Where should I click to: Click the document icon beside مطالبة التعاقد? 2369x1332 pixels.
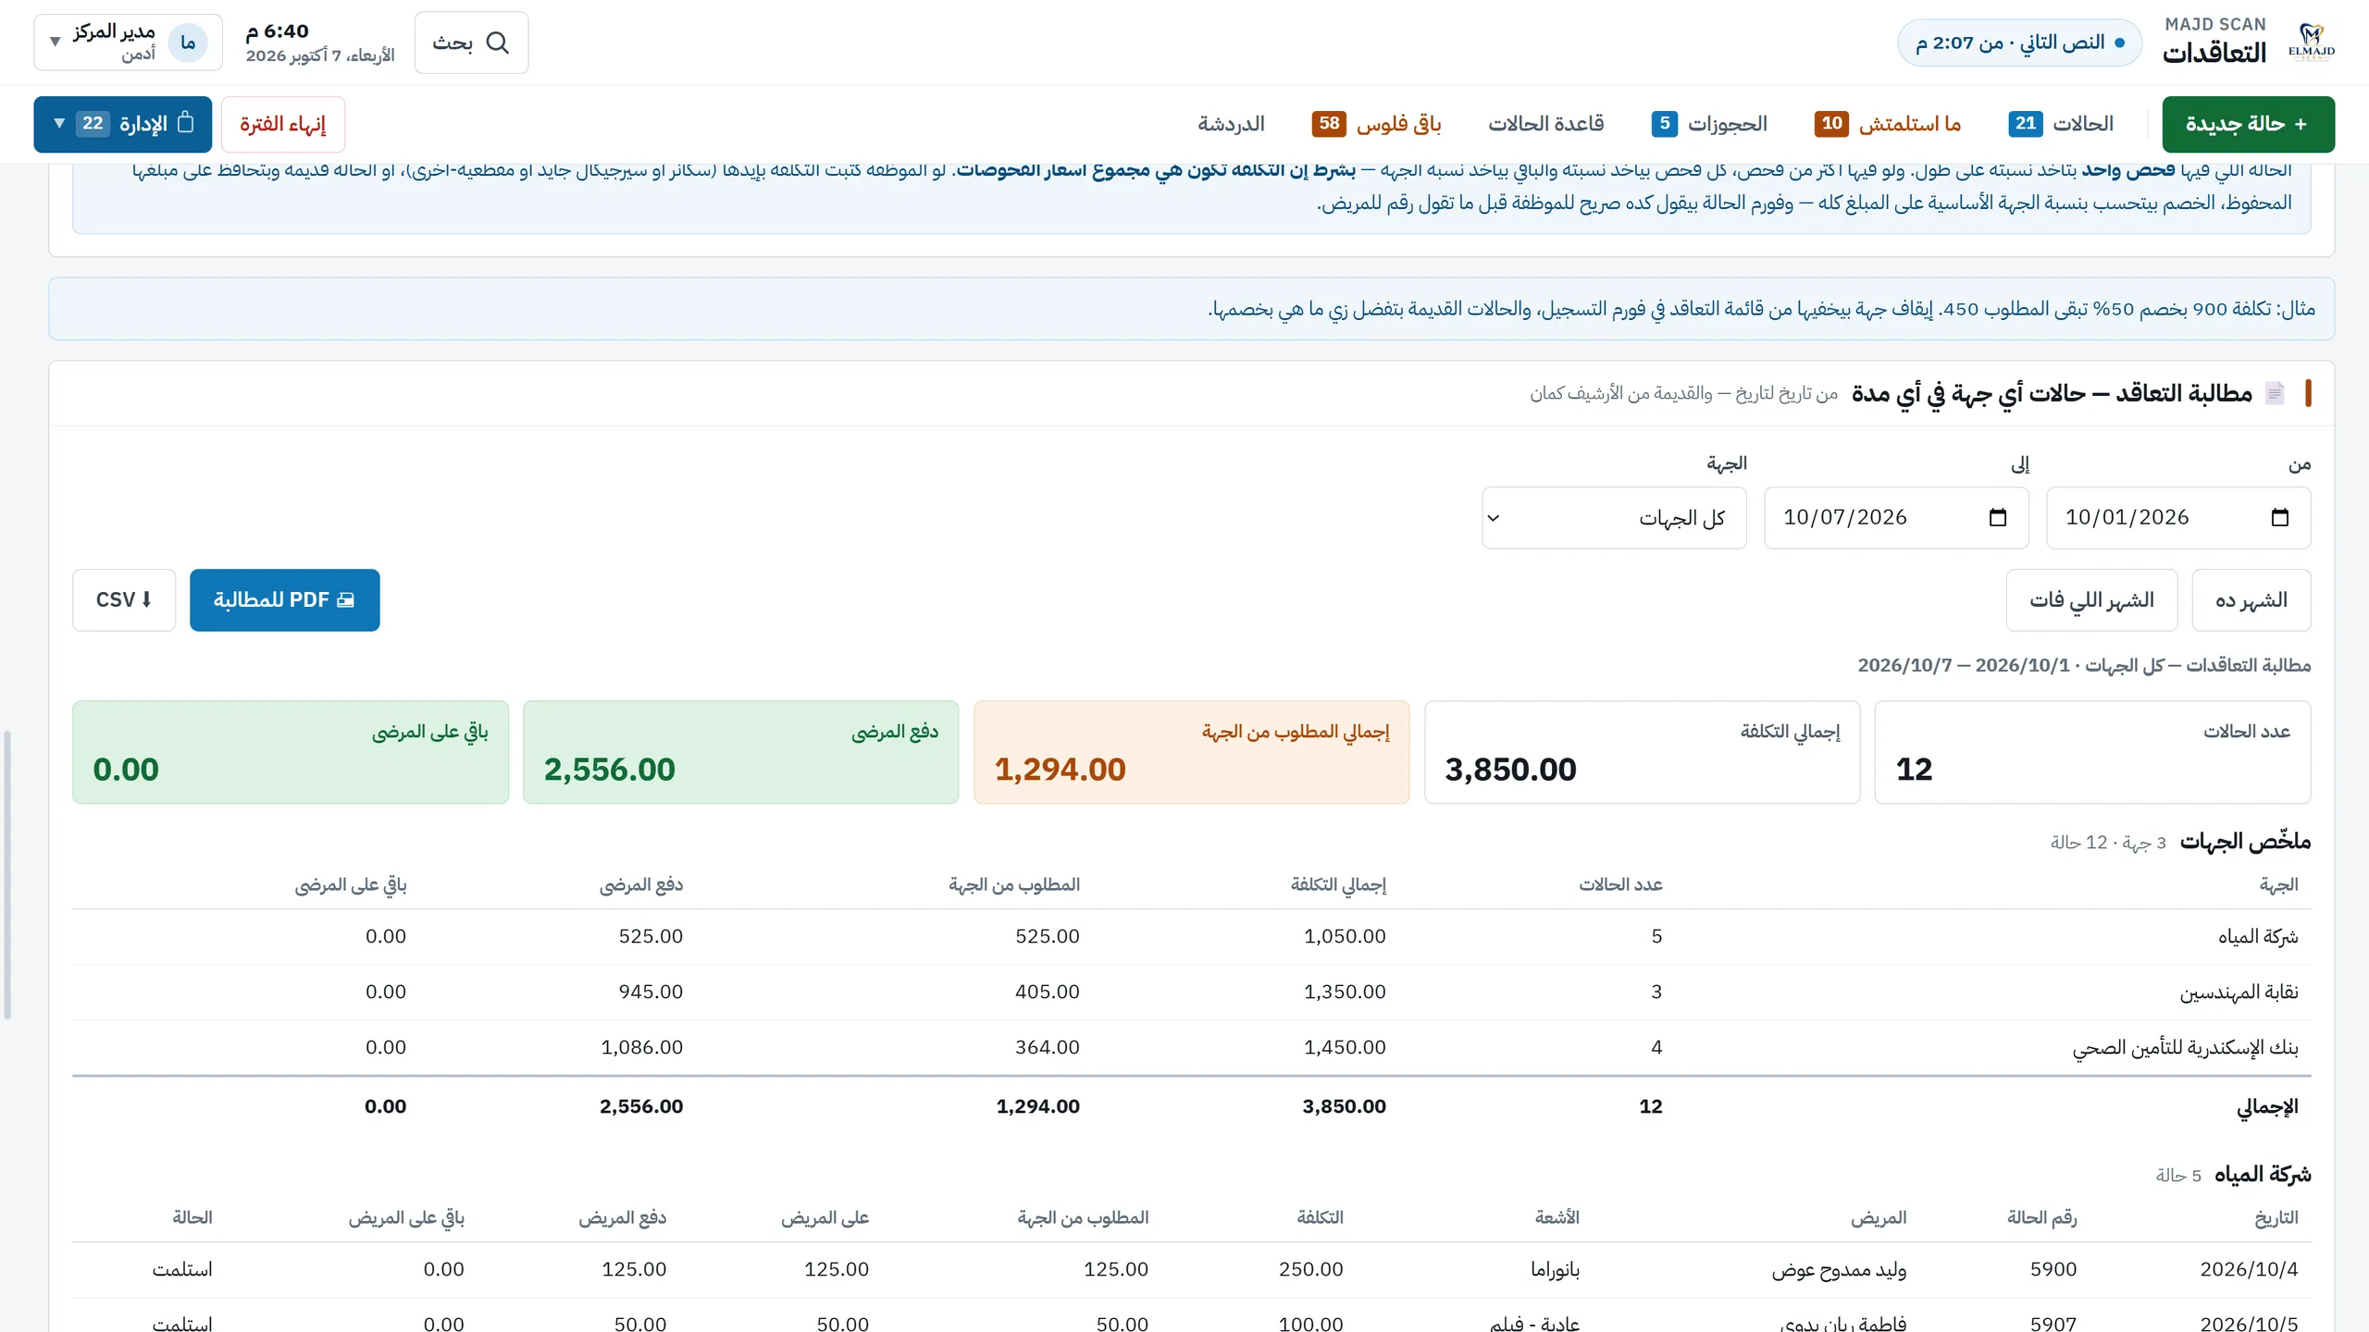tap(2276, 393)
